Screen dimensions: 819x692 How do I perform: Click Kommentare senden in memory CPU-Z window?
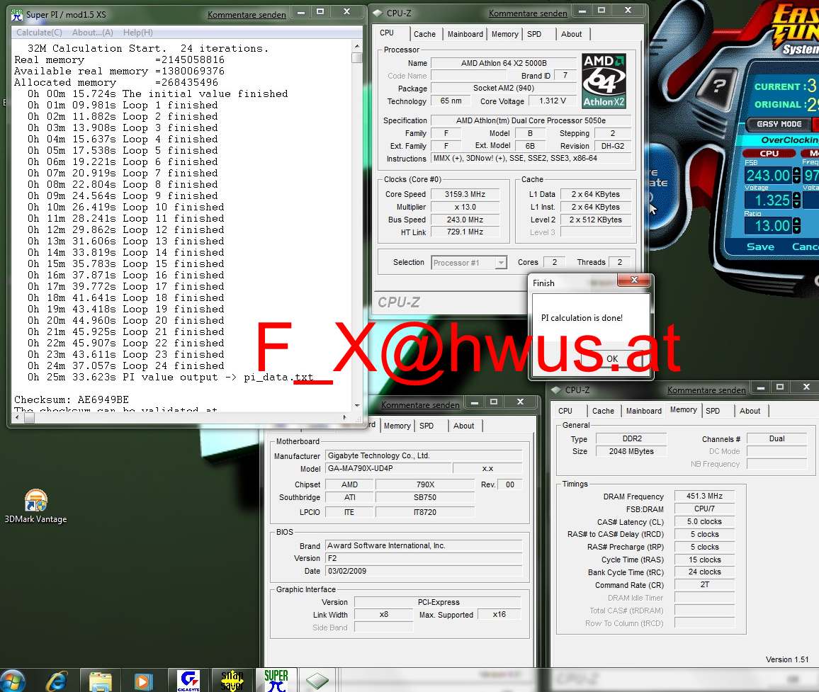tap(706, 390)
